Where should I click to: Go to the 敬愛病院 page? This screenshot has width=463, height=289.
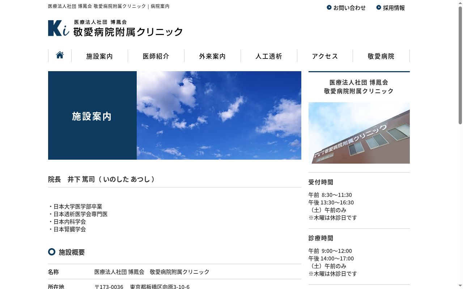[381, 56]
